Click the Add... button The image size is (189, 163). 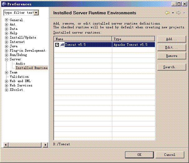click(172, 39)
